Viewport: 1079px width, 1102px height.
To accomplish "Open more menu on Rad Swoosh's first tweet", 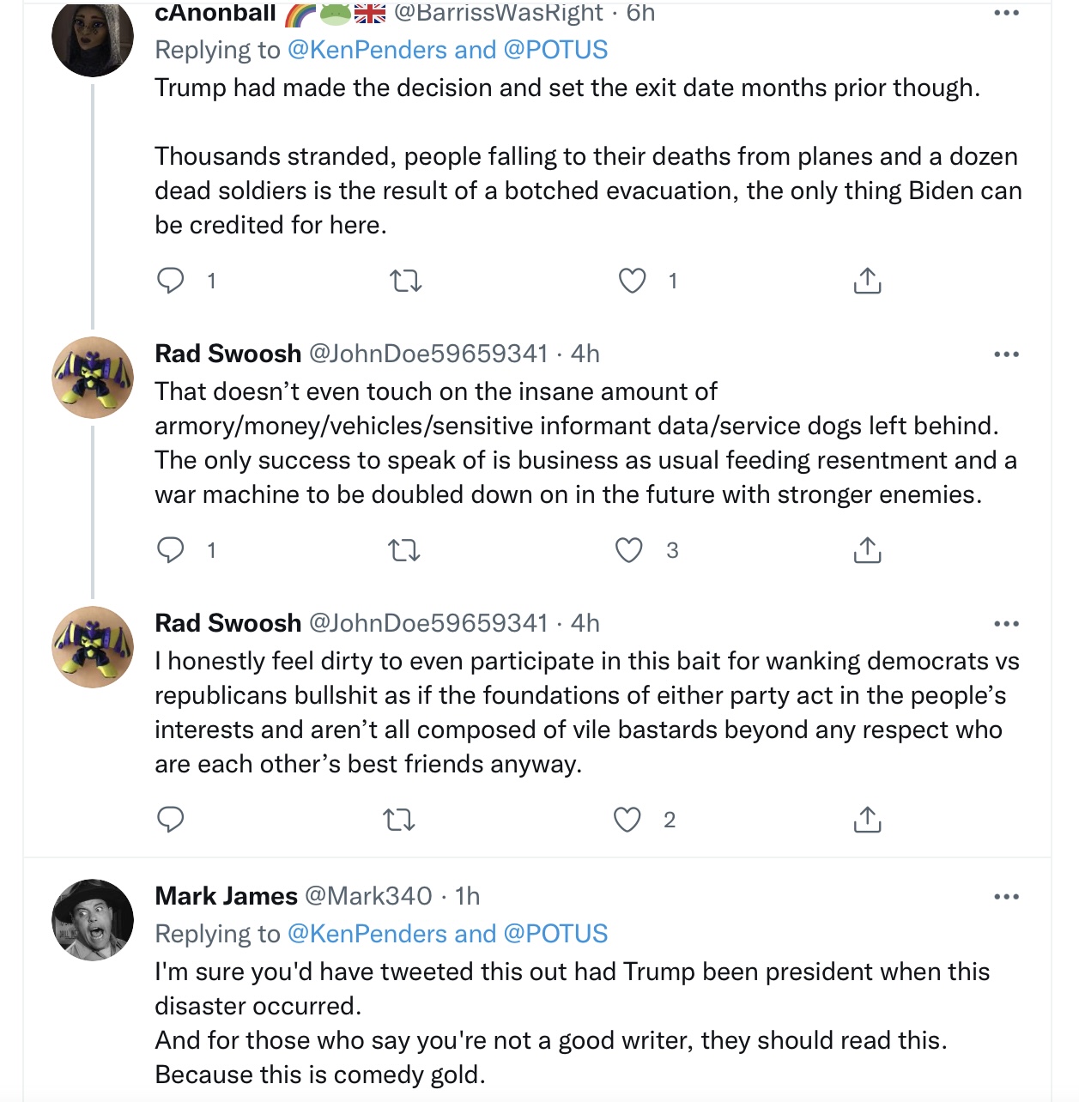I will [x=1006, y=354].
